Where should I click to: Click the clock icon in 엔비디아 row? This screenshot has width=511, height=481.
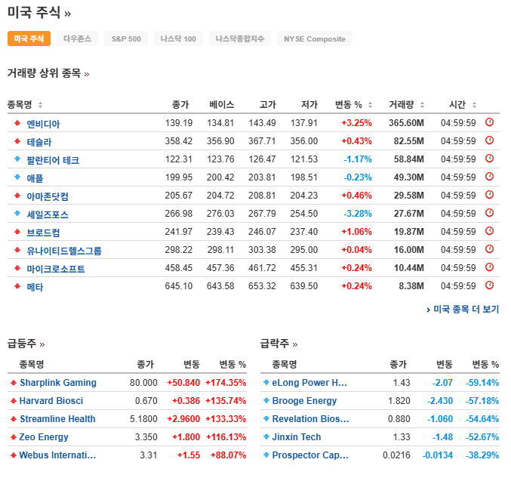489,122
